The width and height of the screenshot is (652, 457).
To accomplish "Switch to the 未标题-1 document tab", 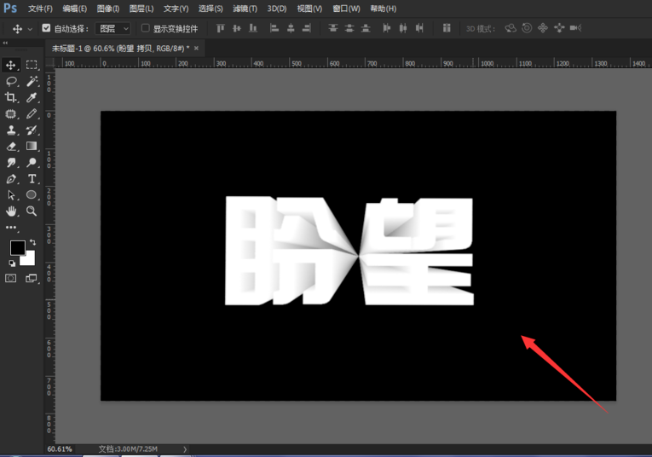I will (x=121, y=49).
